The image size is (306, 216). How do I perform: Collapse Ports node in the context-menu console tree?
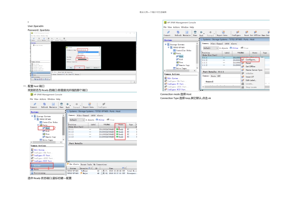pos(172,53)
